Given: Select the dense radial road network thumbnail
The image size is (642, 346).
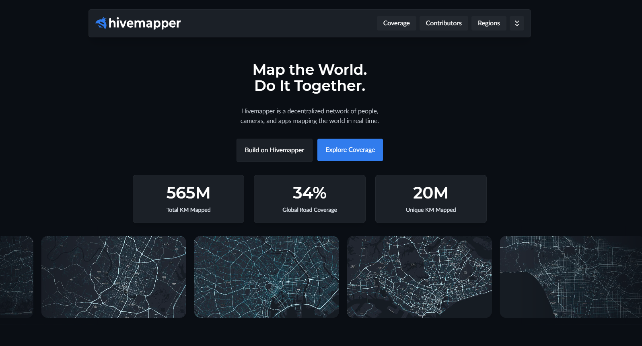Looking at the screenshot, I should (266, 277).
